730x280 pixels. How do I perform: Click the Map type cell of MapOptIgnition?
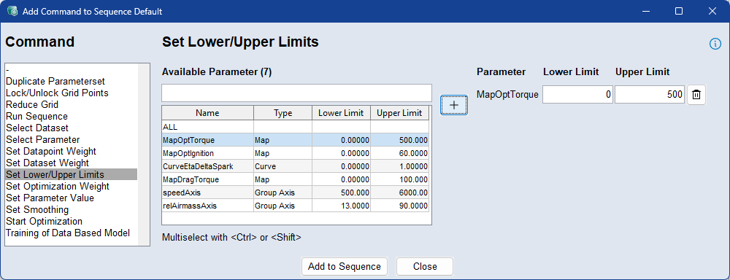click(x=283, y=152)
